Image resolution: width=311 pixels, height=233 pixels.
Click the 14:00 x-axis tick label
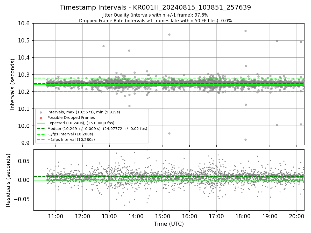pyautogui.click(x=136, y=216)
